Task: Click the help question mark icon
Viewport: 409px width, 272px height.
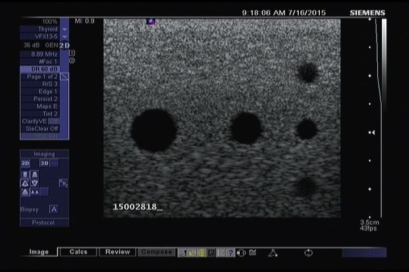Action: click(x=231, y=253)
